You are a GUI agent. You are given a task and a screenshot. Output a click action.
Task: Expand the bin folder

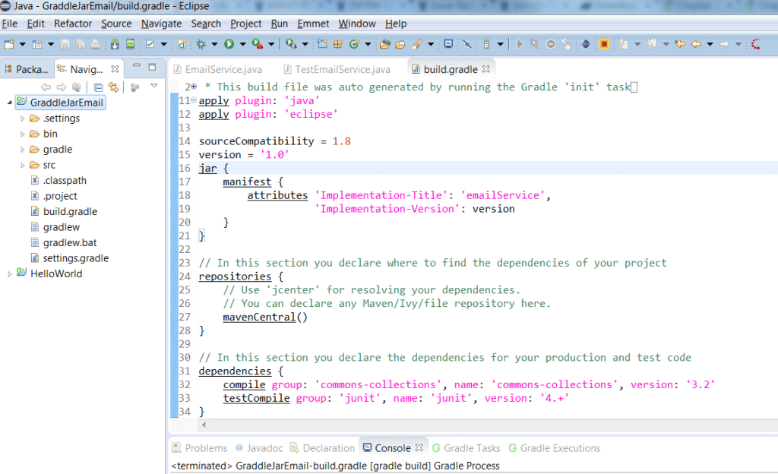(x=22, y=134)
